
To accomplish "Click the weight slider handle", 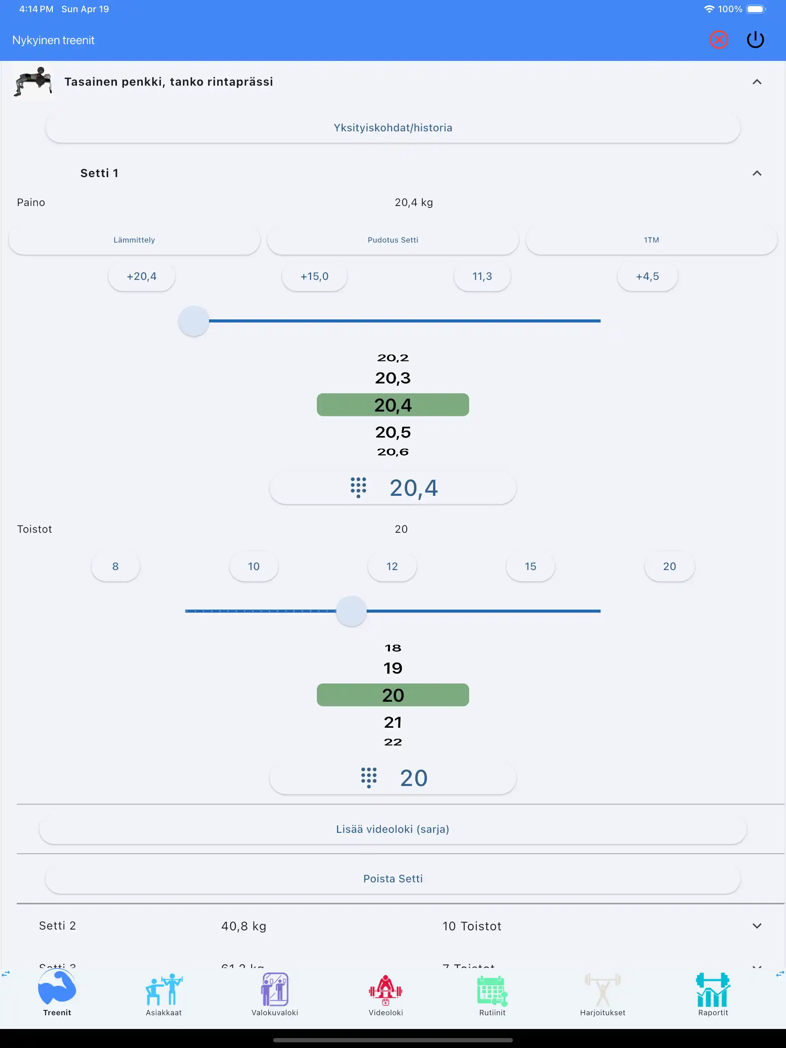I will [194, 321].
